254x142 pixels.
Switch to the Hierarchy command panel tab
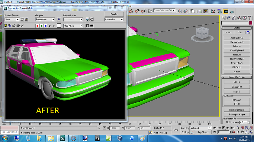[234, 18]
